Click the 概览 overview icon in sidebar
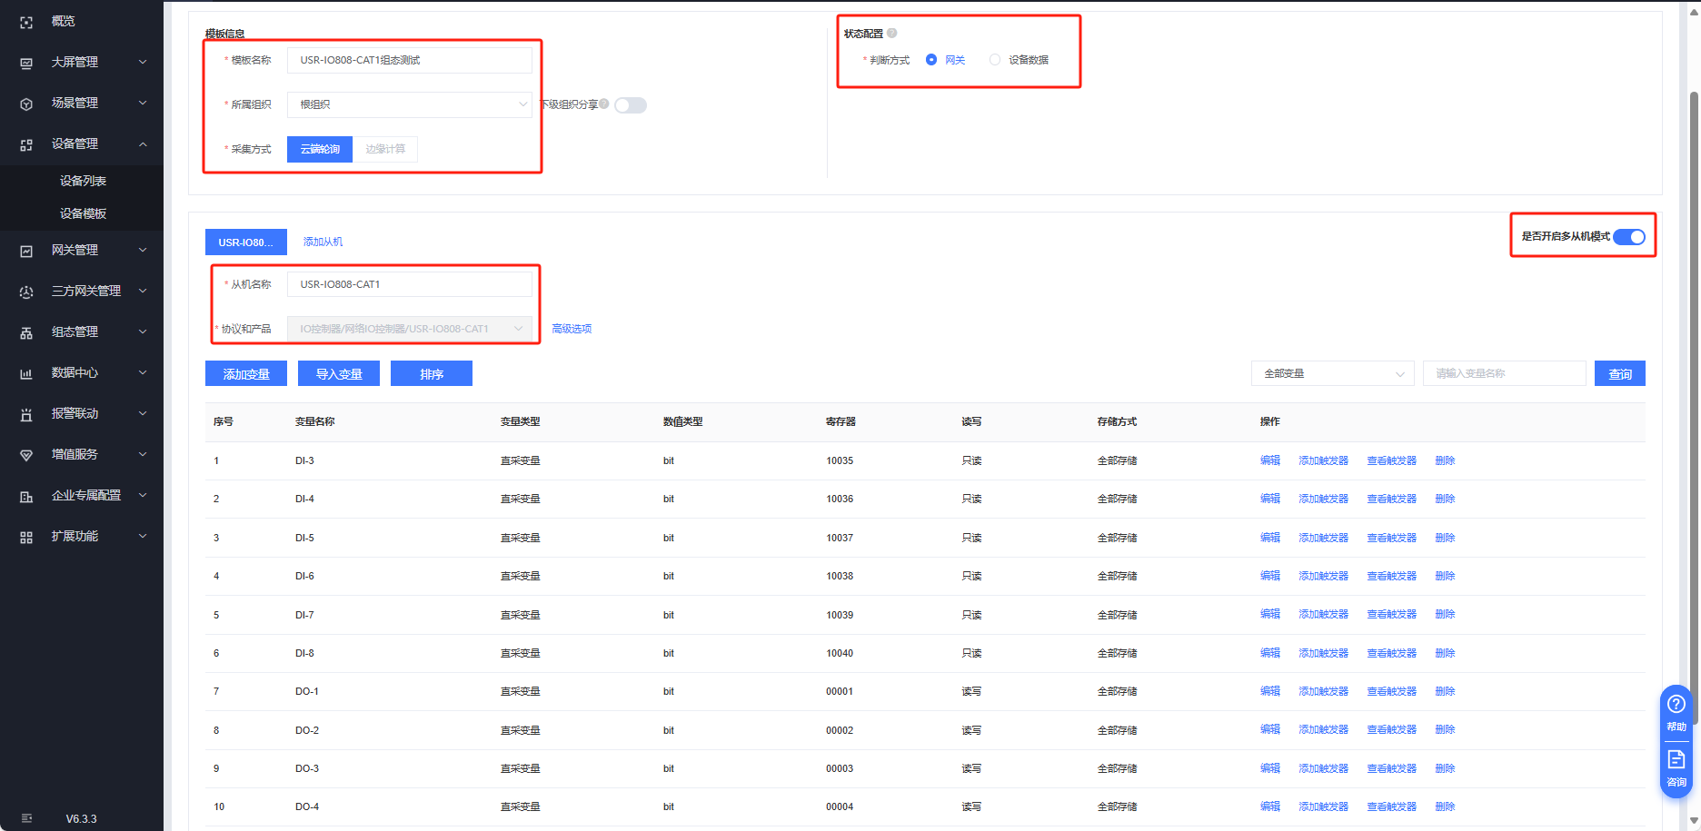Image resolution: width=1701 pixels, height=831 pixels. tap(26, 22)
